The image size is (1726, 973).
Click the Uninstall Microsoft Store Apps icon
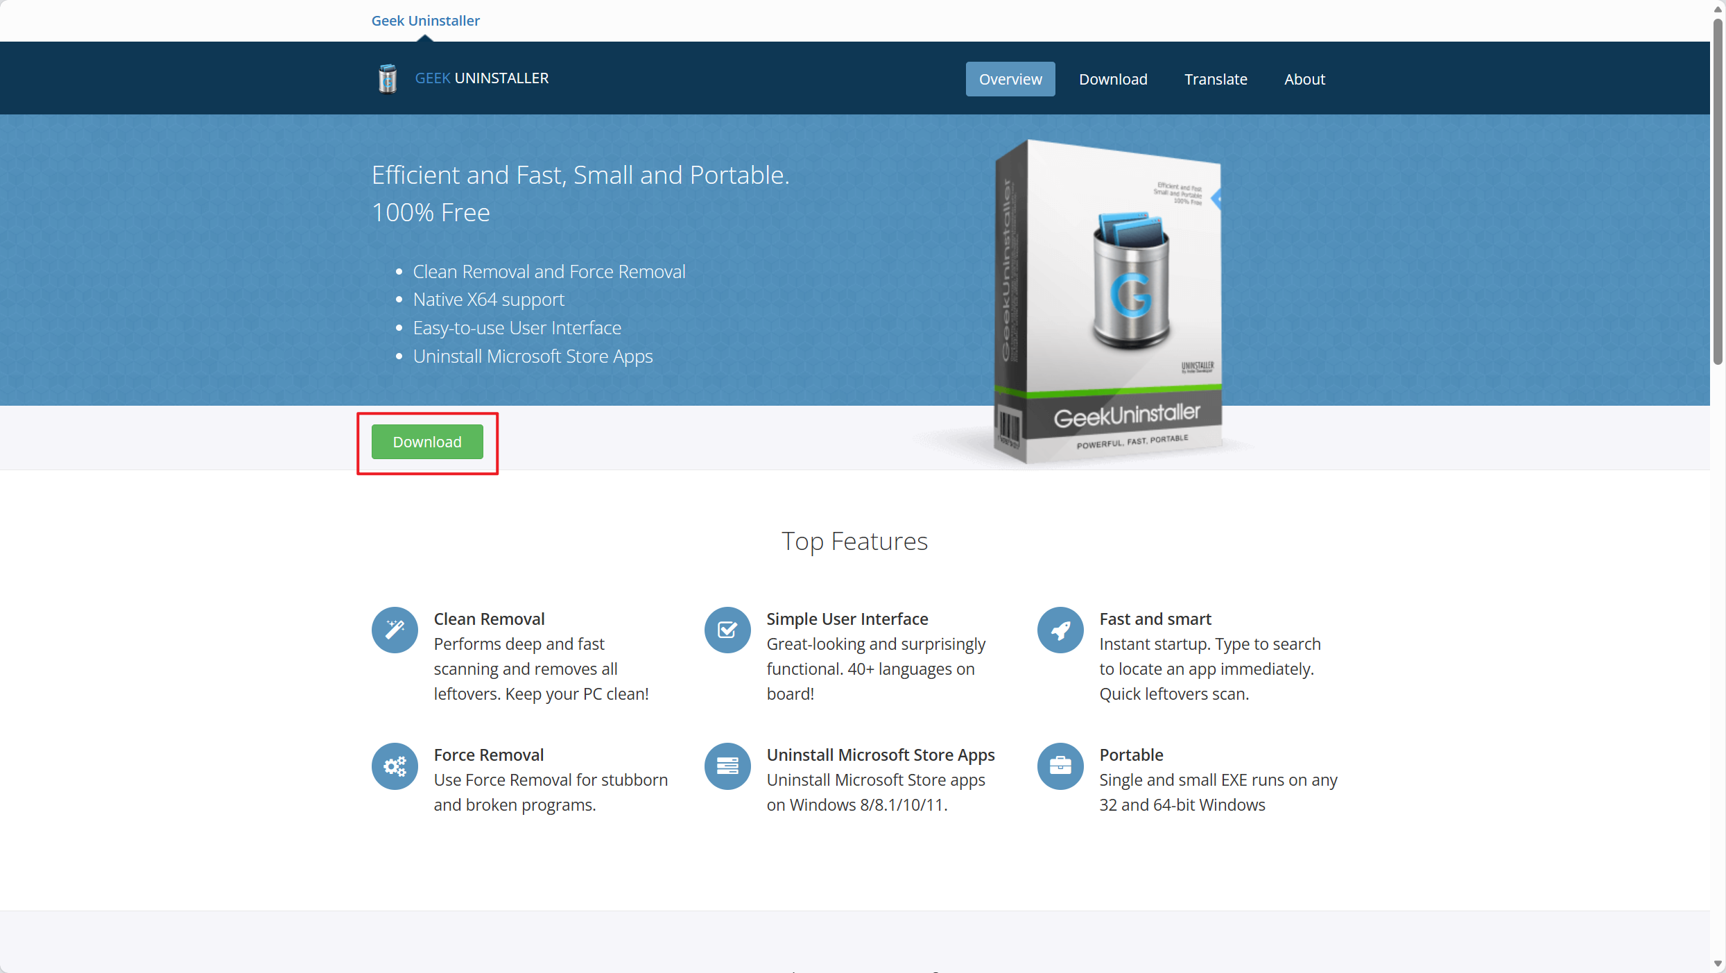[727, 766]
